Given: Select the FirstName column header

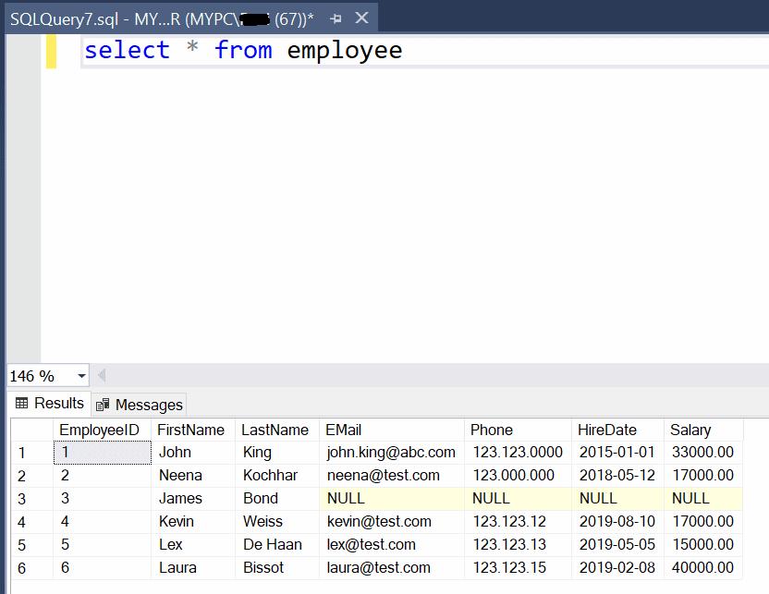Looking at the screenshot, I should point(190,430).
